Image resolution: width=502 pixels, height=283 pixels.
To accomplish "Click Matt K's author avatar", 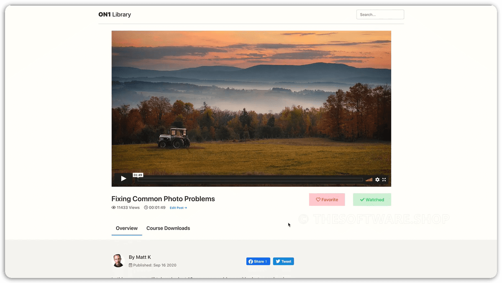I will pos(118,260).
